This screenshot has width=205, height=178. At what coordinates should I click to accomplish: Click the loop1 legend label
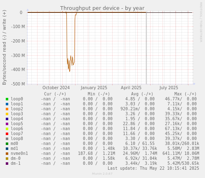17,104
